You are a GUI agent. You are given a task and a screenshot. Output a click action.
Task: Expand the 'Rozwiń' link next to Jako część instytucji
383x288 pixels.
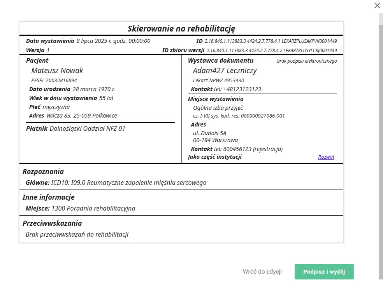(x=326, y=157)
